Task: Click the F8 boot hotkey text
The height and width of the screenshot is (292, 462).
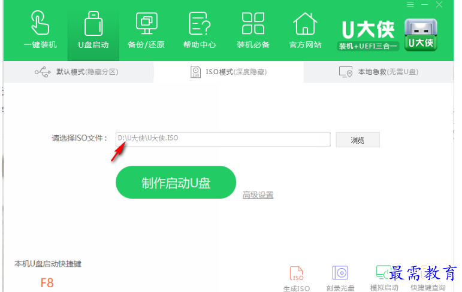Action: pyautogui.click(x=47, y=283)
